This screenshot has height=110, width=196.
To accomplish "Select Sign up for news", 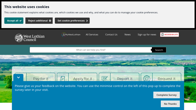I will coord(147,35).
